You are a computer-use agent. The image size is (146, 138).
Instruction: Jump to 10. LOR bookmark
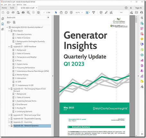(x=18, y=82)
